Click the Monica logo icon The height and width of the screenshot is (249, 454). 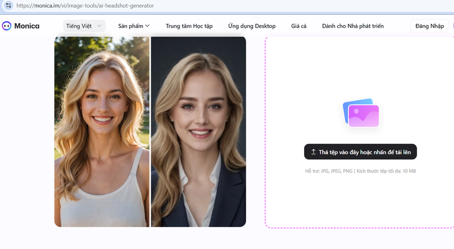pyautogui.click(x=6, y=26)
